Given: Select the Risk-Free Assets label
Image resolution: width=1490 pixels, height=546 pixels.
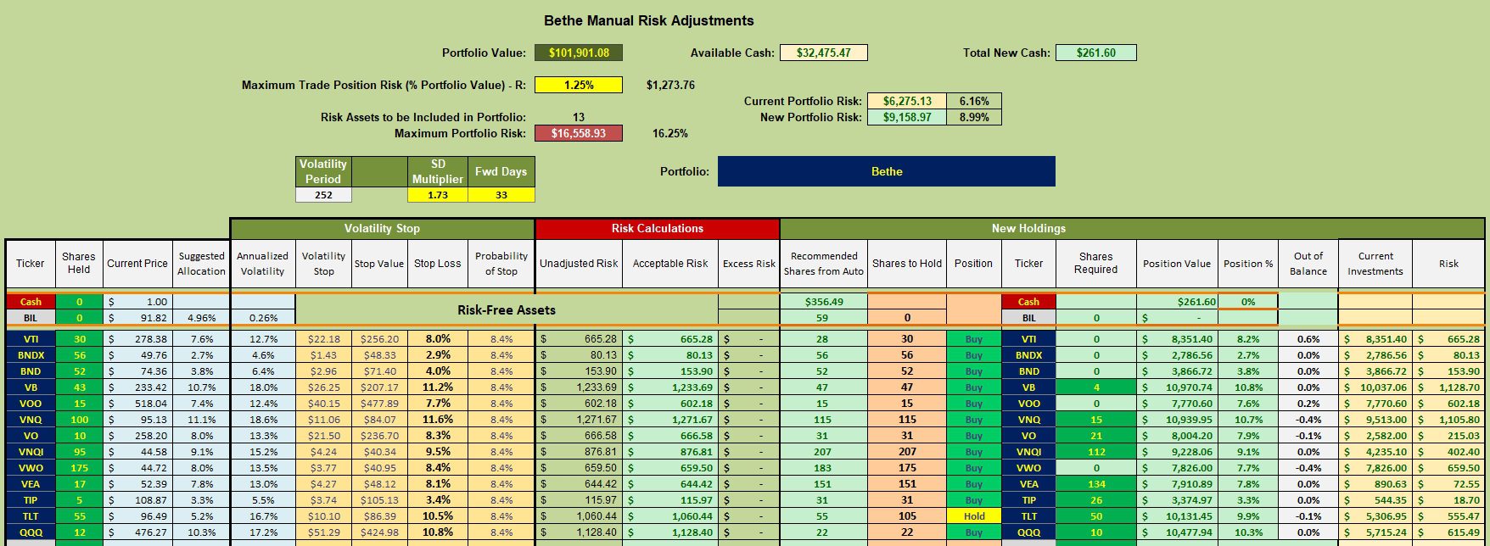Looking at the screenshot, I should coord(507,310).
